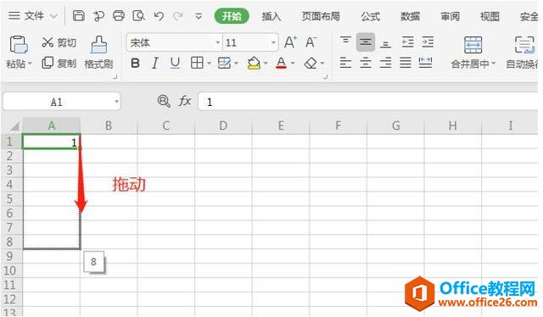
Task: Increase font size with A+ icon
Action: pos(290,42)
